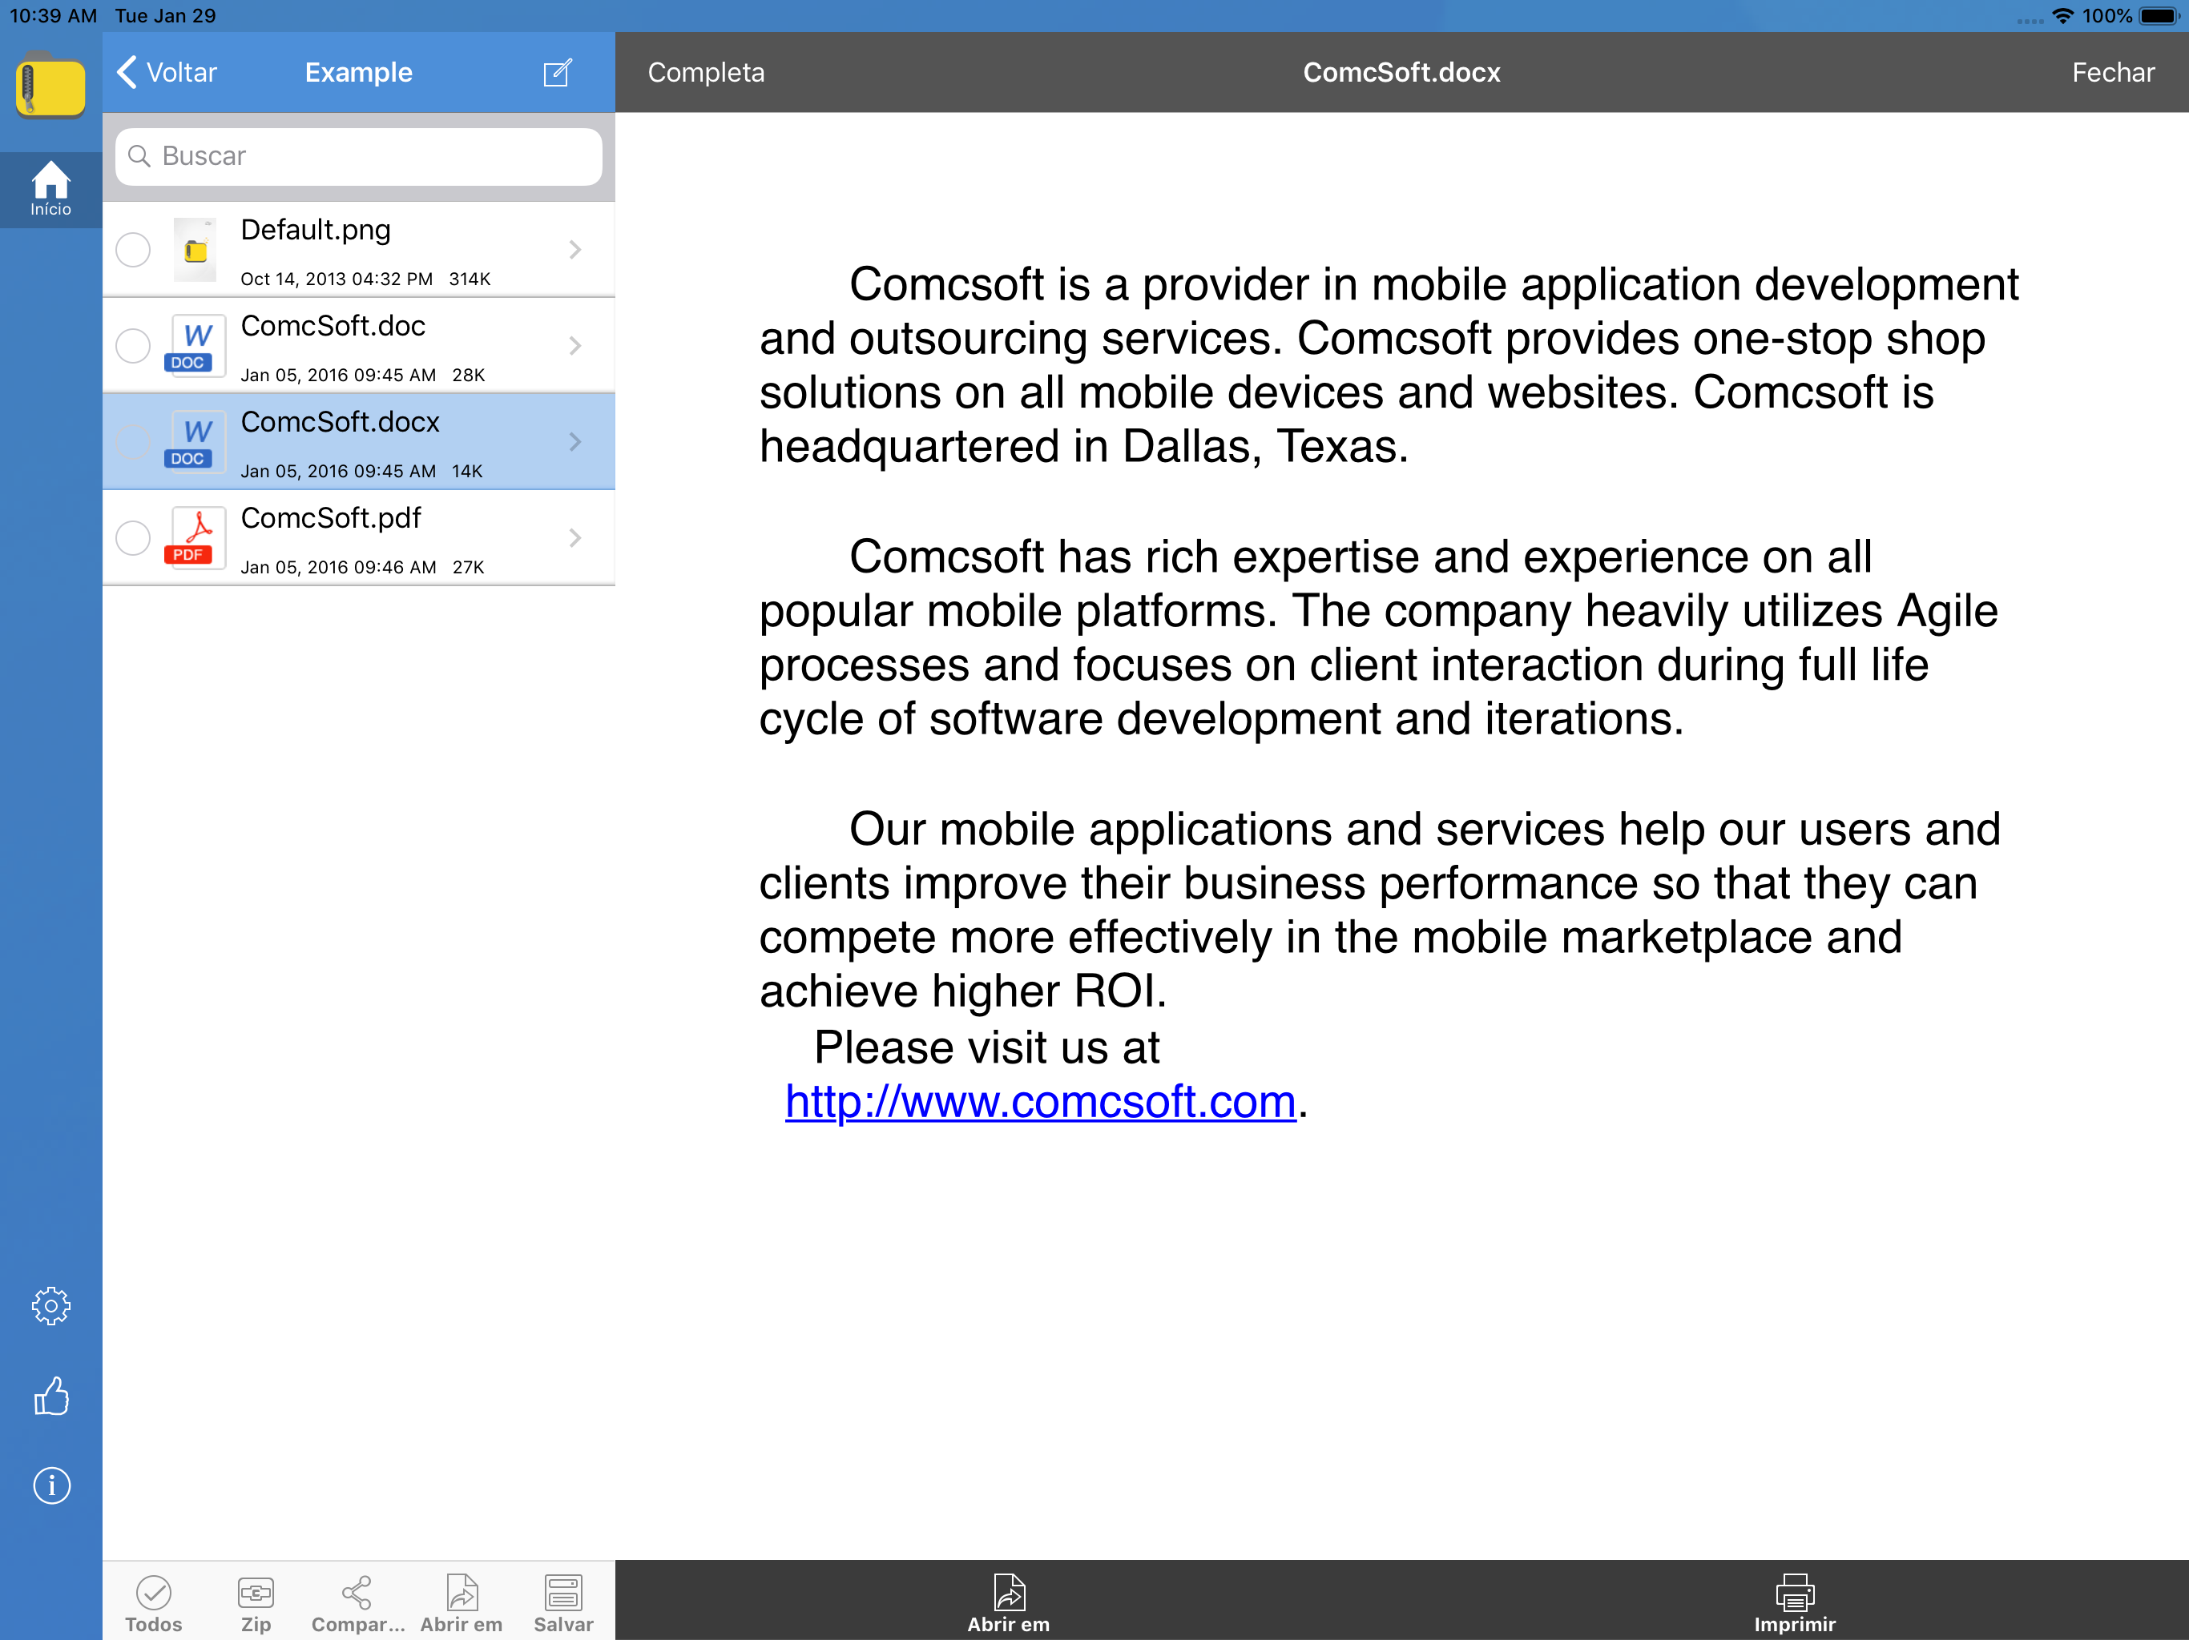Tap the thumbs-up rate icon
Image resolution: width=2189 pixels, height=1640 pixels.
(x=50, y=1396)
